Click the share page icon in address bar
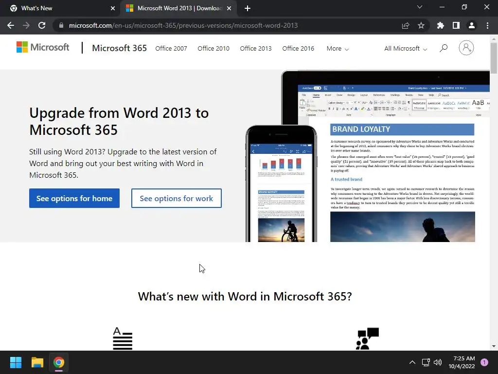The height and width of the screenshot is (374, 498). coord(406,25)
